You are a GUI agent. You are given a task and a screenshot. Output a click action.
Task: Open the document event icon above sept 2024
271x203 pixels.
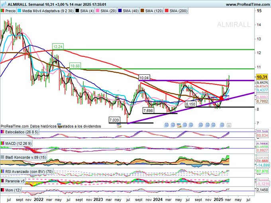point(200,125)
